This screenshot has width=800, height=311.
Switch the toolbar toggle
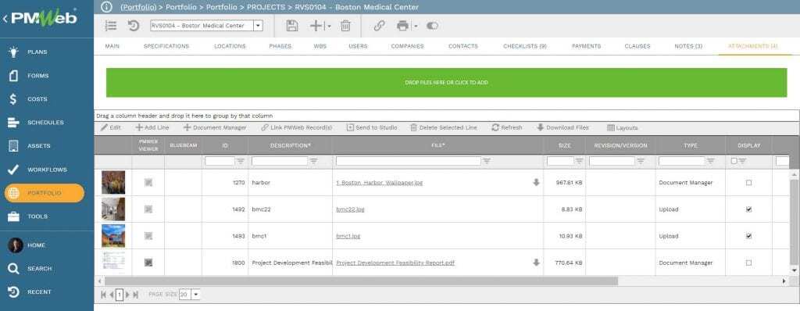click(432, 26)
